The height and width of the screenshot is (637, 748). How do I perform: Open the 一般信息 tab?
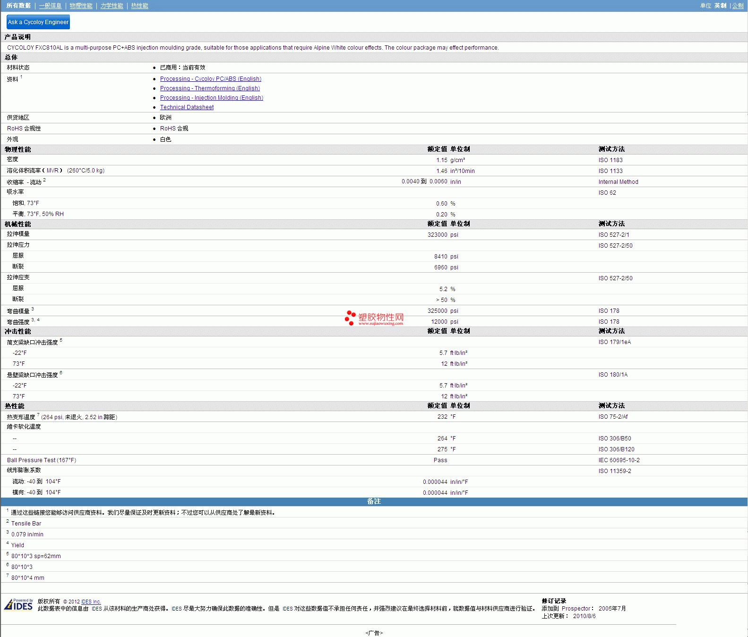50,6
